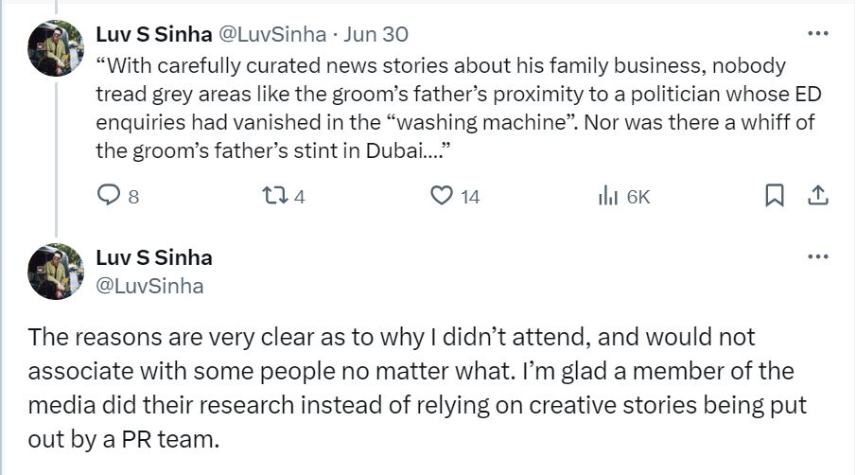Image resolution: width=856 pixels, height=475 pixels.
Task: Click the profile avatar beside the Jun 30 tweet
Action: (x=56, y=48)
